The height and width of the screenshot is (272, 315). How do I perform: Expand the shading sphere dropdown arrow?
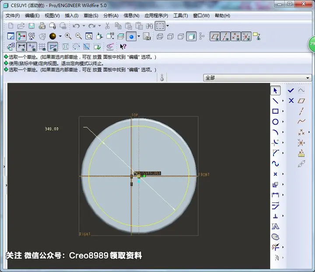tap(60, 36)
